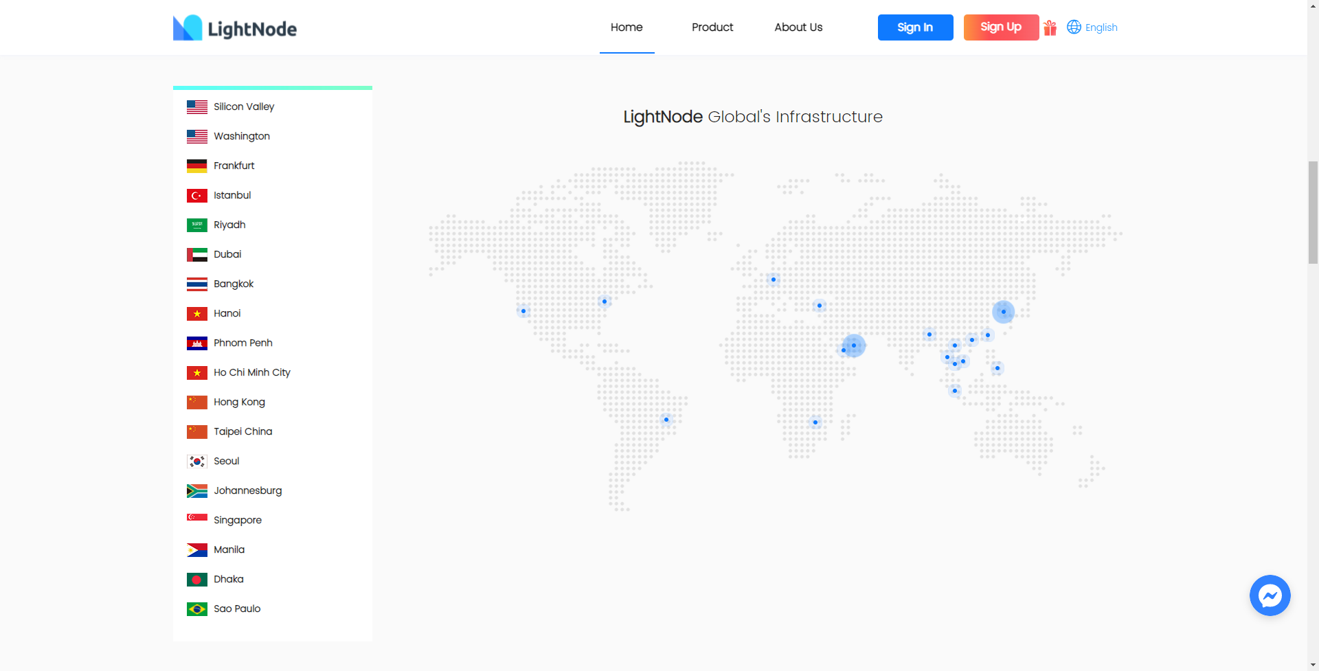Click the Singapore map marker
The height and width of the screenshot is (671, 1319).
pos(955,391)
